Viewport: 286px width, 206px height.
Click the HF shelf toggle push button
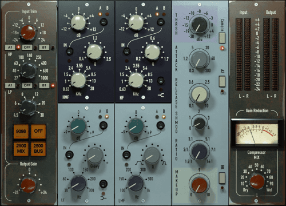click(x=161, y=81)
